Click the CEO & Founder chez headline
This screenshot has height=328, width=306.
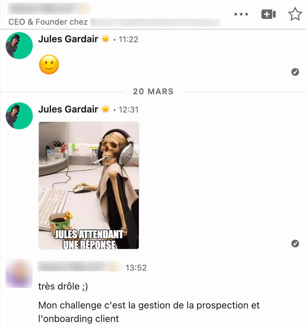[48, 22]
